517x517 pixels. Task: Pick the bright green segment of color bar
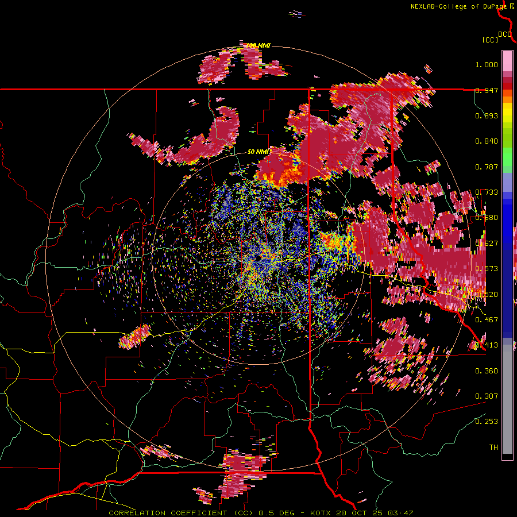point(507,157)
